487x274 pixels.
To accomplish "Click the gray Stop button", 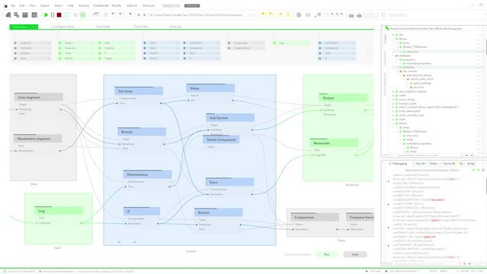I will 355,254.
